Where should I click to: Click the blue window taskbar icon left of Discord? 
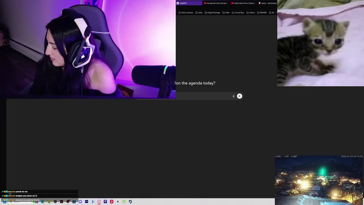click(x=74, y=202)
